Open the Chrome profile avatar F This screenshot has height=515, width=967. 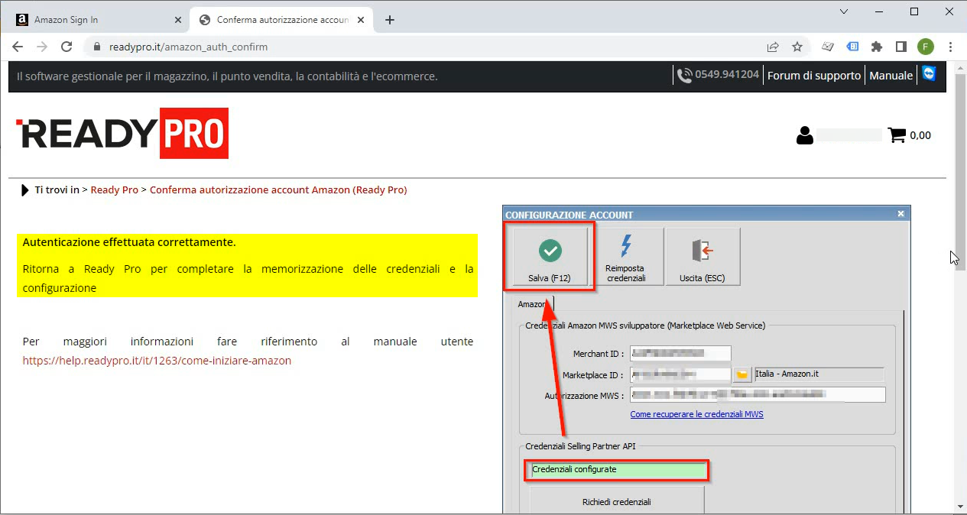[x=926, y=47]
